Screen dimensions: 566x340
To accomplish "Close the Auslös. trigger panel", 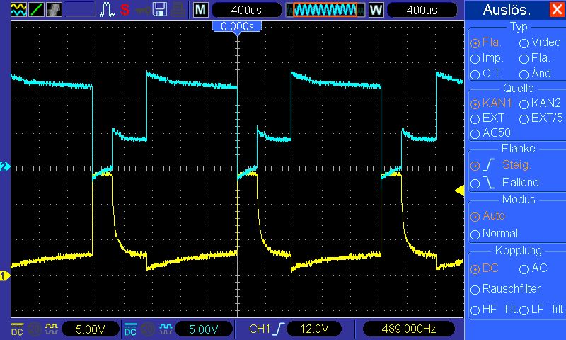I will tap(557, 10).
